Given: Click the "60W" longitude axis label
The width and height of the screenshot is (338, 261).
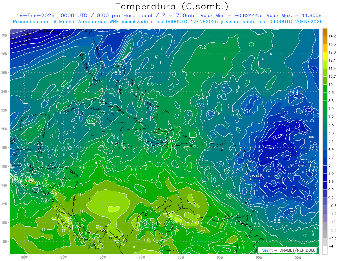Looking at the screenshot, I should [259, 258].
